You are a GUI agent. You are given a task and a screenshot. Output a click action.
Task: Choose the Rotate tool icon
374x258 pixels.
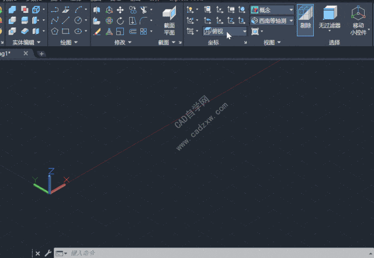[x=120, y=20]
